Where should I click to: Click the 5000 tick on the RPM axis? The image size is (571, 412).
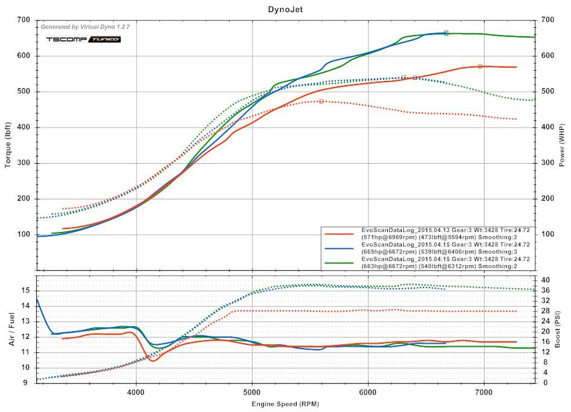[253, 391]
